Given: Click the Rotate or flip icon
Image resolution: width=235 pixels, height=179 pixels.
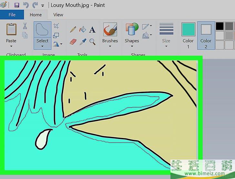Looking at the screenshot, I should pyautogui.click(x=56, y=44).
